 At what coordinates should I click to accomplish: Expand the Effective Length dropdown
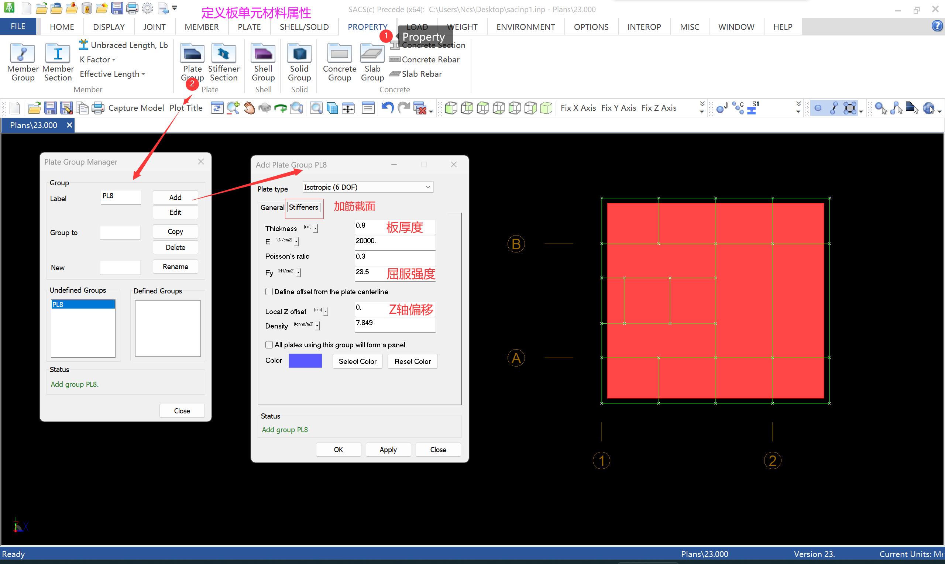(x=112, y=74)
